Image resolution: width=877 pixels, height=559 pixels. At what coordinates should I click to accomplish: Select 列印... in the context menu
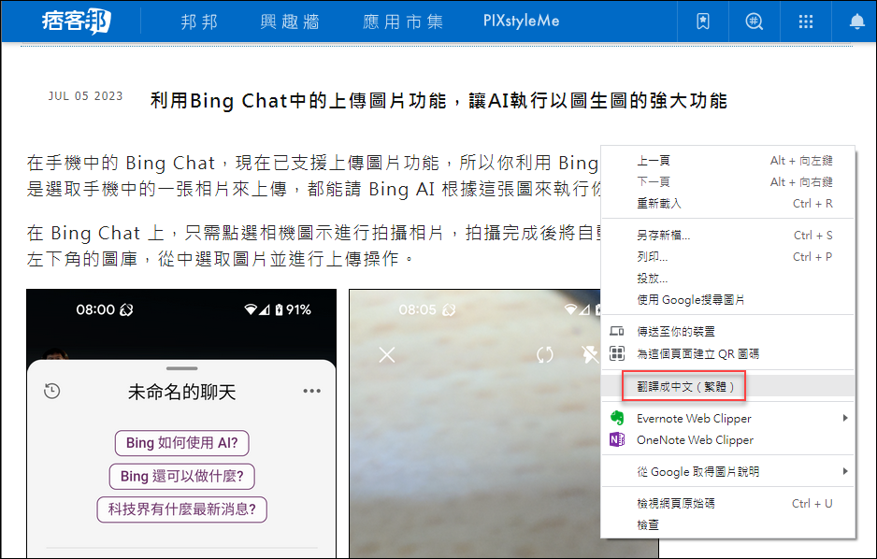point(728,256)
